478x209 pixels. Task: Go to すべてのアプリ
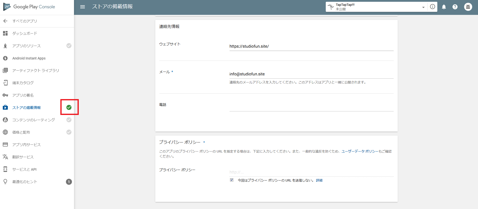[25, 21]
